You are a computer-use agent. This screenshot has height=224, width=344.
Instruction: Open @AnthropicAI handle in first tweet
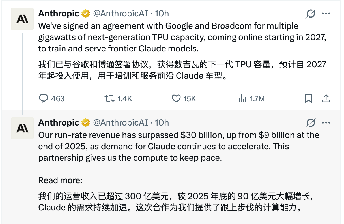point(120,13)
